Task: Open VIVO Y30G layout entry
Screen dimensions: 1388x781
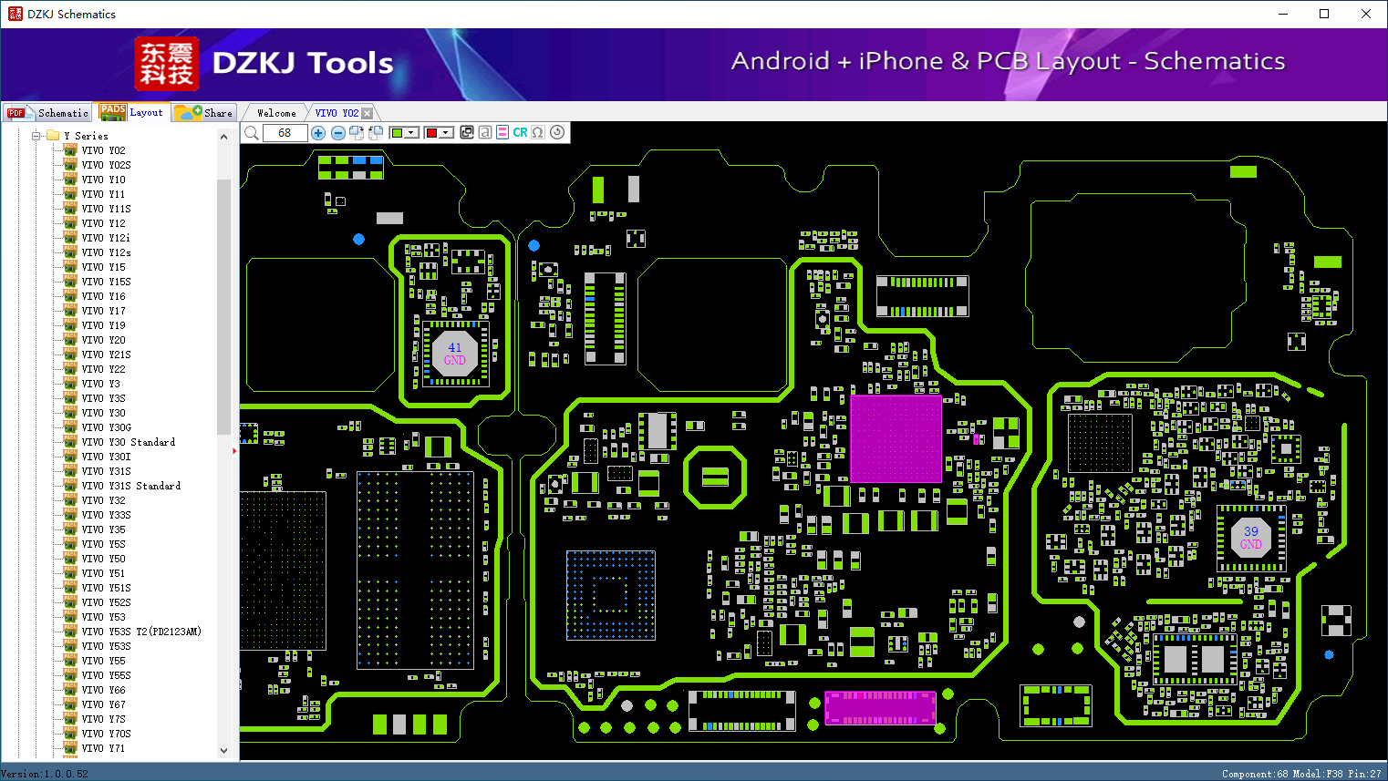Action: coord(106,427)
